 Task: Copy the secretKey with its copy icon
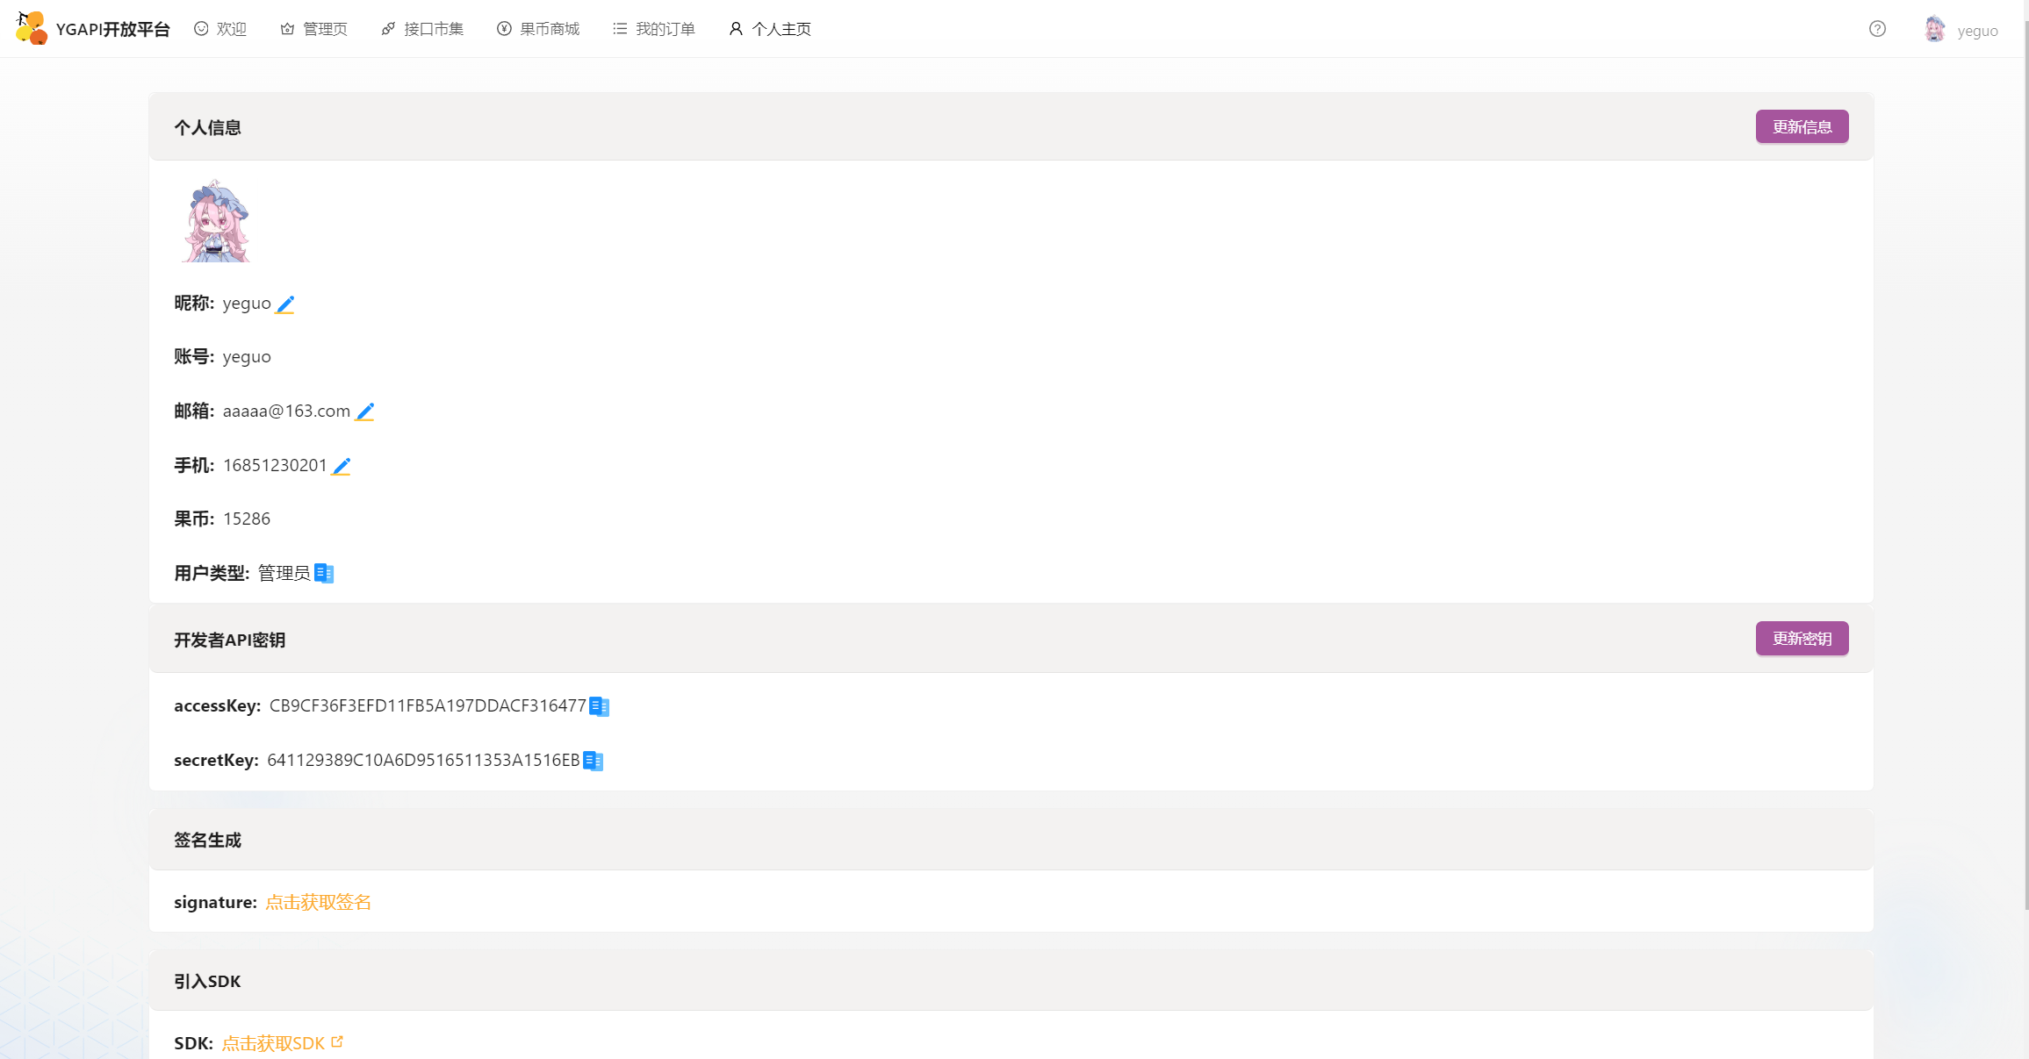tap(594, 761)
